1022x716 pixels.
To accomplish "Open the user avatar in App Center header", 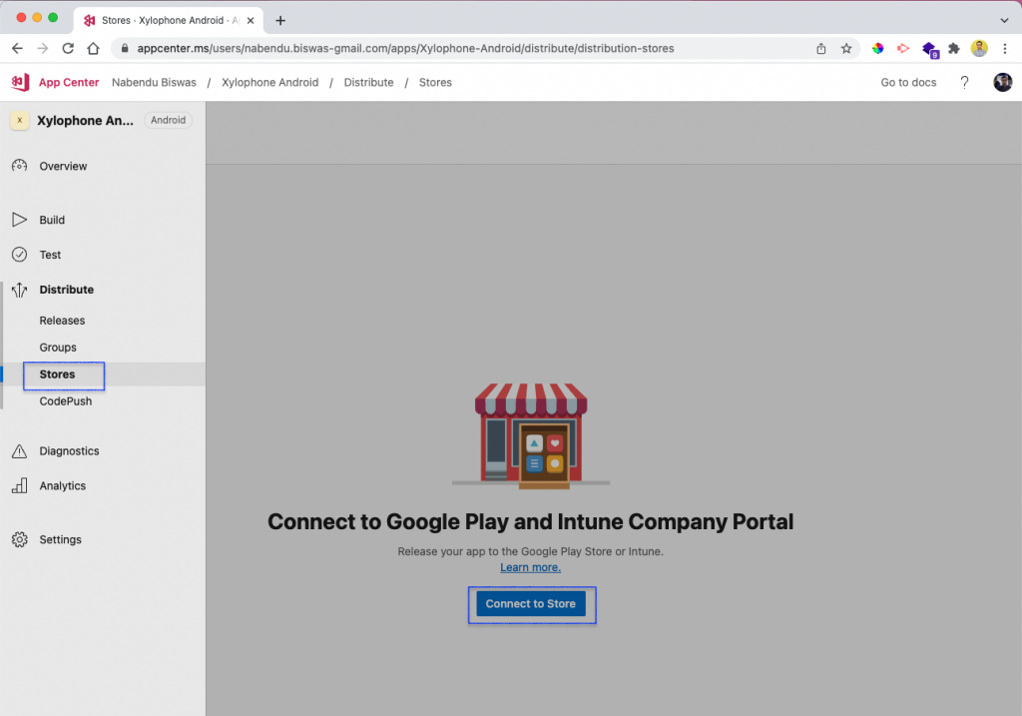I will pyautogui.click(x=1002, y=82).
